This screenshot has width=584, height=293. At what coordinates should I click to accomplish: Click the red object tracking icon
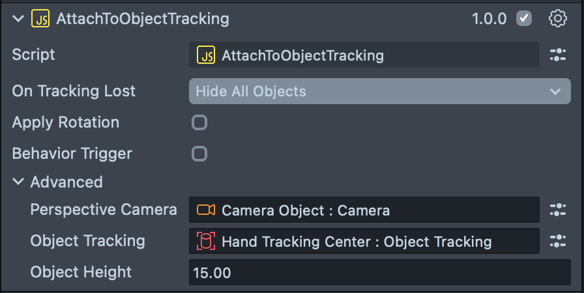(x=206, y=242)
